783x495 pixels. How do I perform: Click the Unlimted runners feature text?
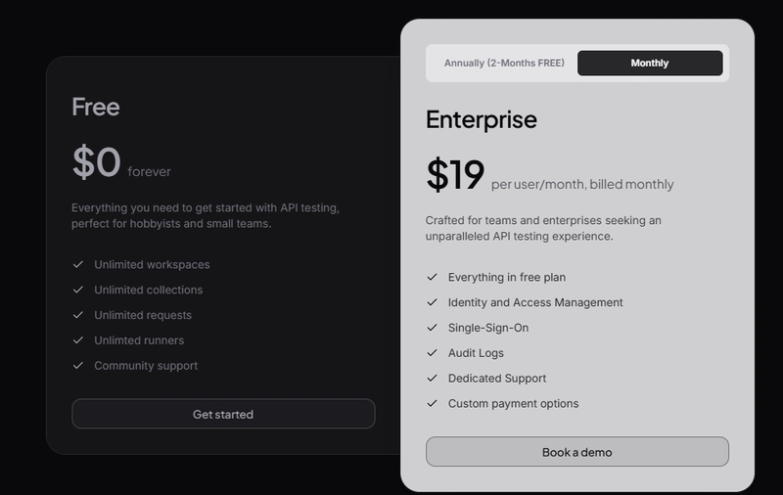pos(139,340)
